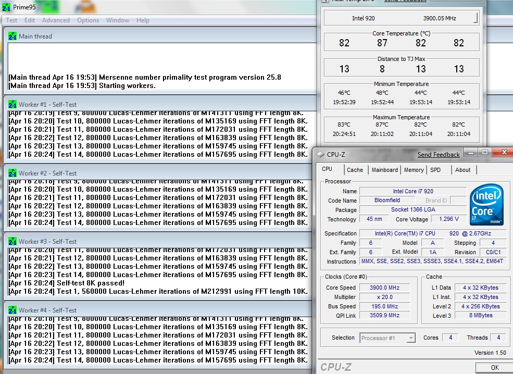Open the Edit menu in Prime95

click(x=30, y=20)
